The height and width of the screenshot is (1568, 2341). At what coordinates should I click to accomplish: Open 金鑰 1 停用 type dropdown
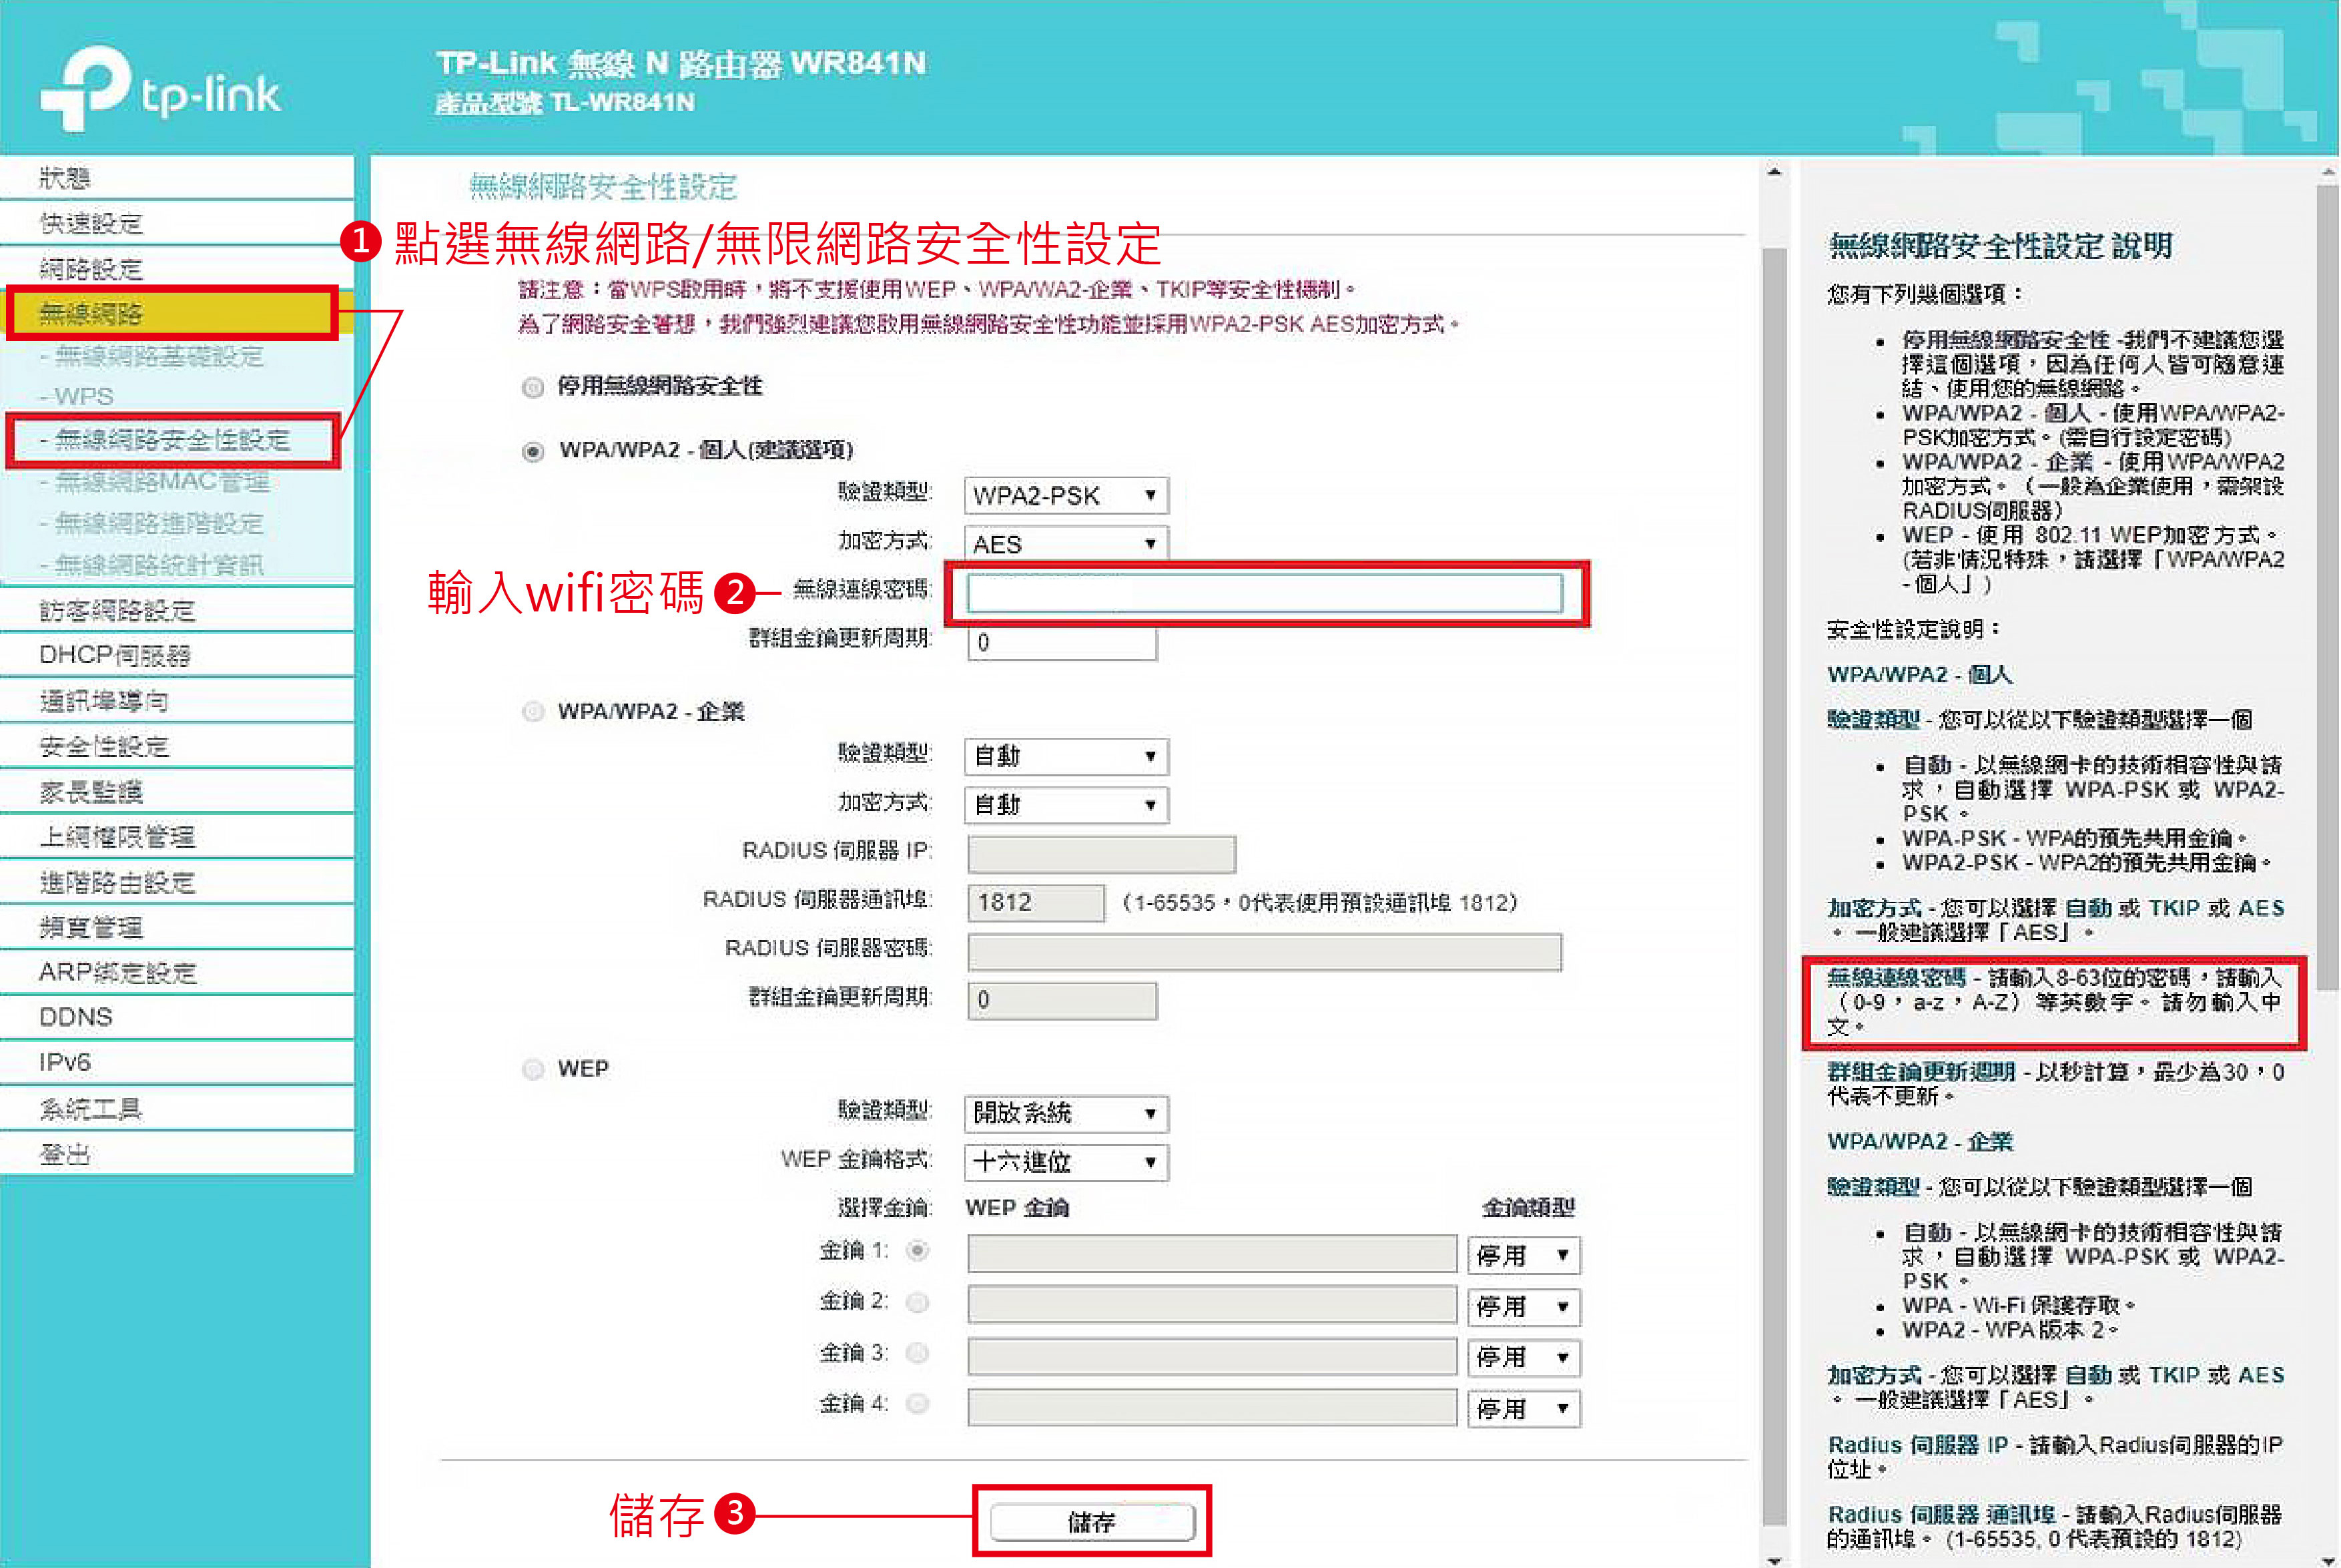pyautogui.click(x=1524, y=1255)
